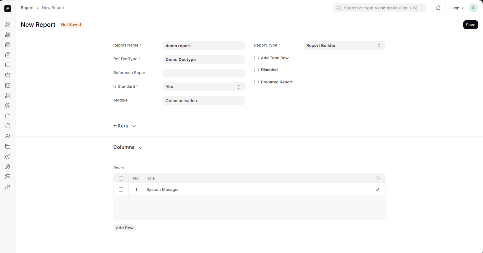Select all rows via the Roles header checkbox

pos(121,178)
